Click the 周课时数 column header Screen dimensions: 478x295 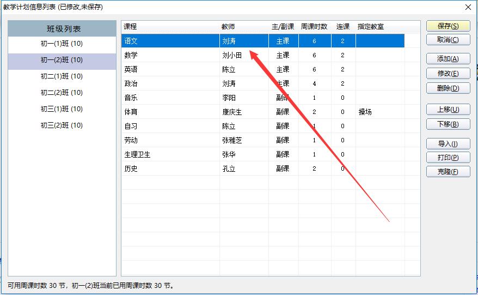click(314, 27)
